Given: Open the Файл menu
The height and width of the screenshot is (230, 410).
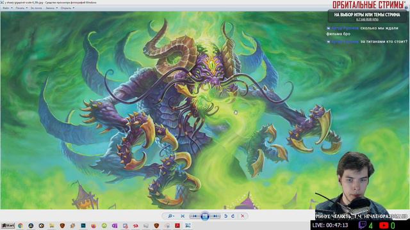Looking at the screenshot, I should point(7,8).
